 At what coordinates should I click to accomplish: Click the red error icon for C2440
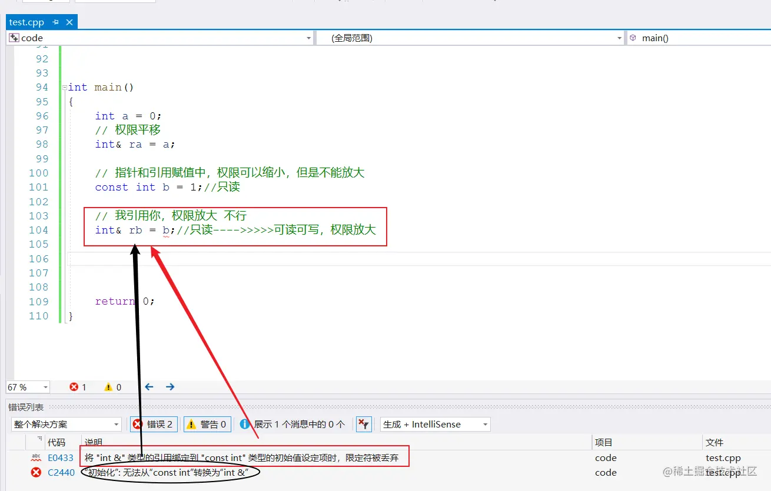tap(36, 472)
